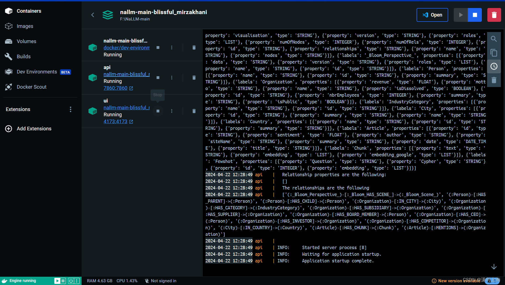Stop the ui container
The height and width of the screenshot is (285, 505).
tap(158, 111)
